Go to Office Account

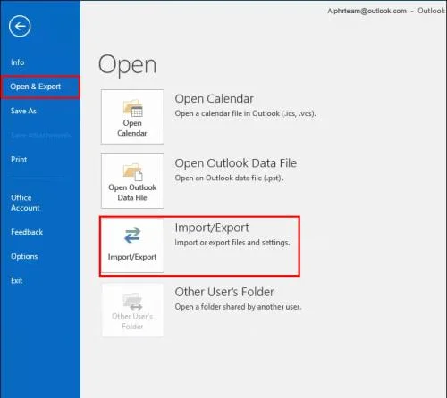point(25,203)
